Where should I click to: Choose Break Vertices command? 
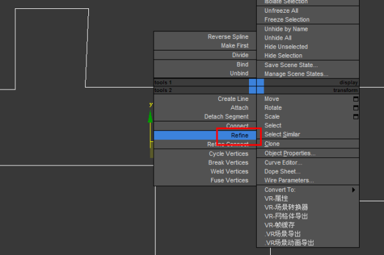tap(228, 162)
